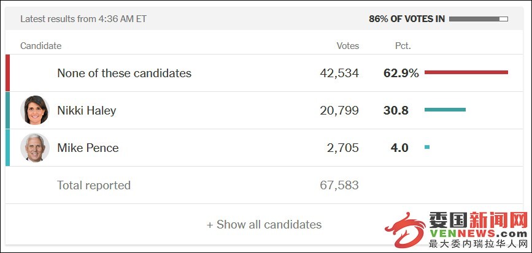This screenshot has width=532, height=253.
Task: Click Nikki Haley's teal percentage bar
Action: tap(445, 110)
